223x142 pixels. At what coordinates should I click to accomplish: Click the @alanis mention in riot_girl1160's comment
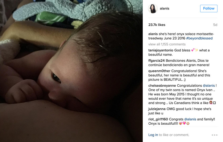(190, 119)
